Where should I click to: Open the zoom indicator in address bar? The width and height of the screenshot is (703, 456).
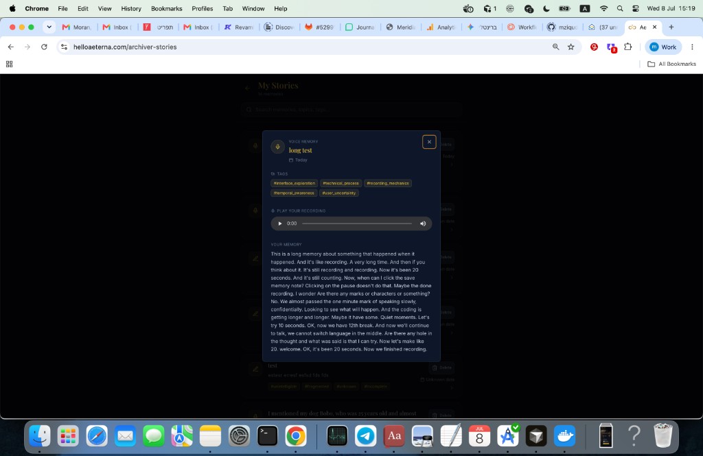point(556,47)
